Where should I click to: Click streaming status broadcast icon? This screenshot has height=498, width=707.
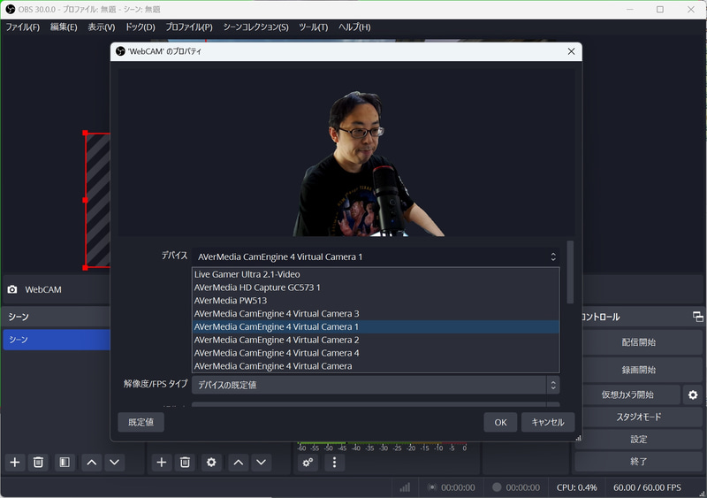(x=432, y=487)
